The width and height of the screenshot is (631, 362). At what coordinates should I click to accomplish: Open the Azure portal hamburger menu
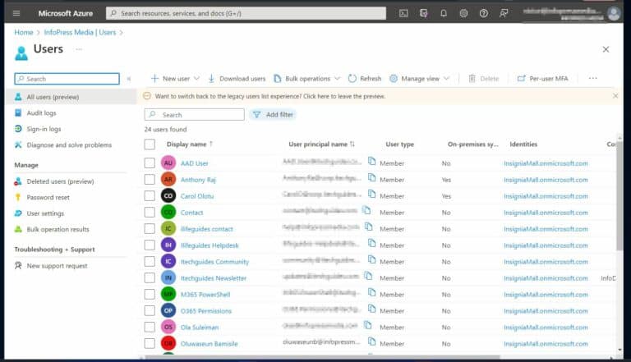pos(16,13)
